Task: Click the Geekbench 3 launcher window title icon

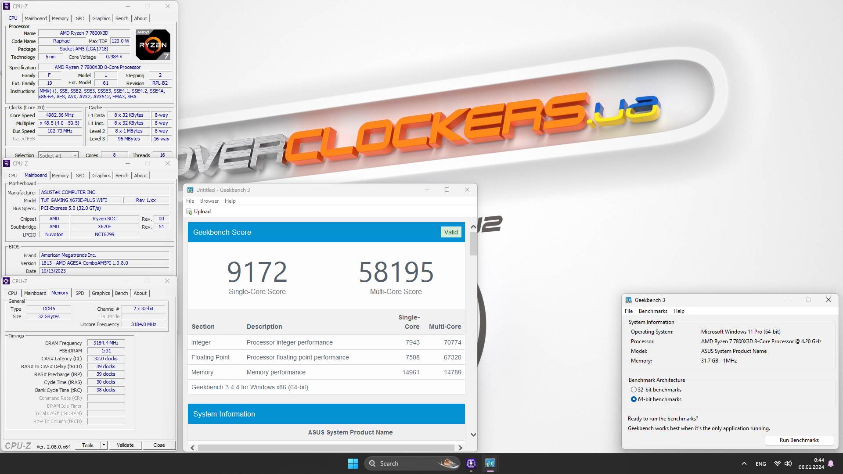Action: [629, 300]
